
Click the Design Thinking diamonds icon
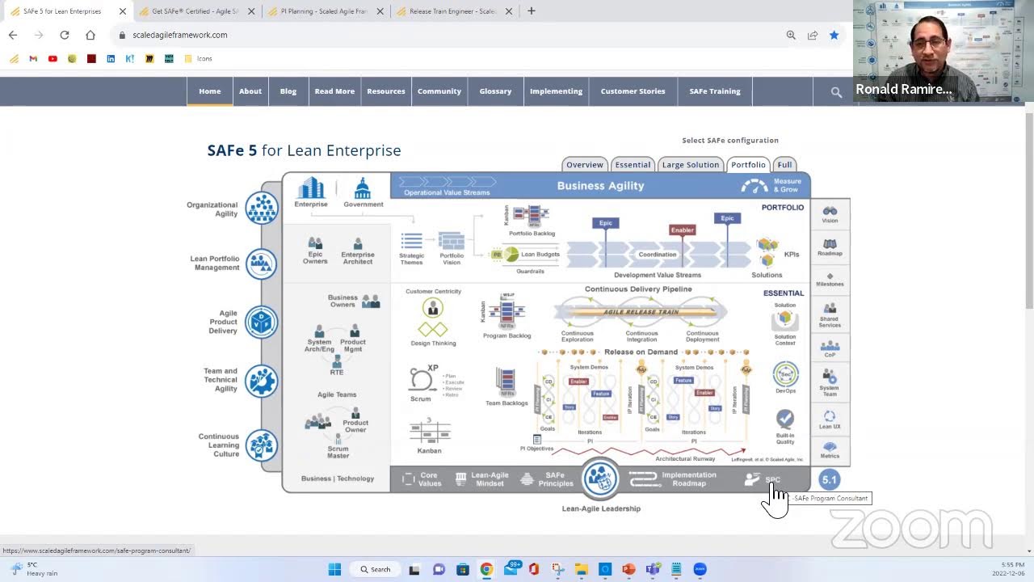pos(433,329)
